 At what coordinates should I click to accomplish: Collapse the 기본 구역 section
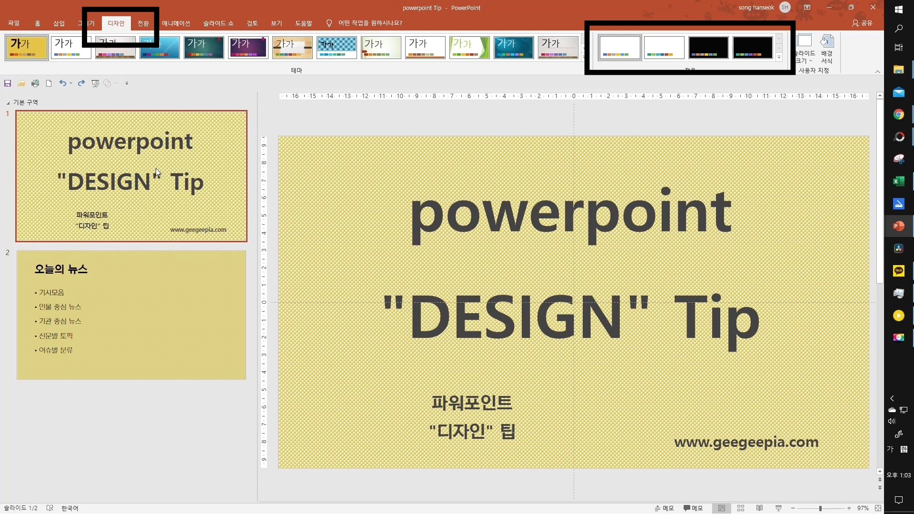coord(8,103)
